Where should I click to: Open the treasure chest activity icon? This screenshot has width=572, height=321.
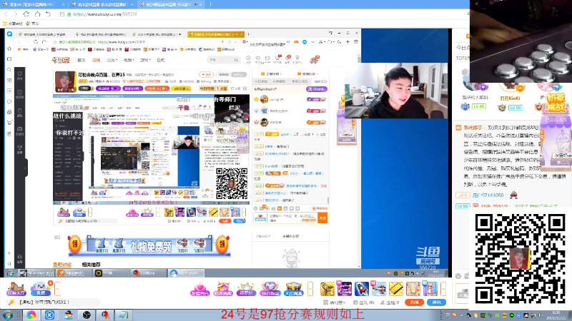(x=294, y=289)
